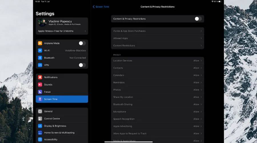The image size is (257, 143).
Task: Select General in settings sidebar
Action: coord(62,111)
